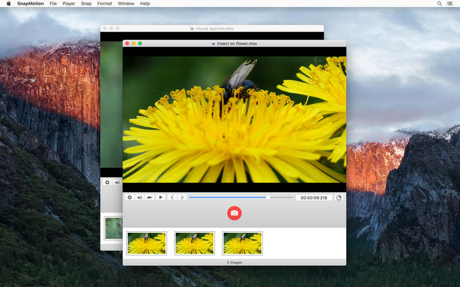The image size is (460, 287).
Task: Select the third captured flower thumbnail
Action: (242, 243)
